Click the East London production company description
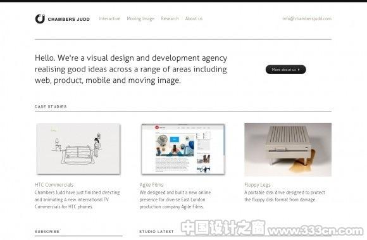Viewport: 367px width, 240px height. tap(175, 199)
